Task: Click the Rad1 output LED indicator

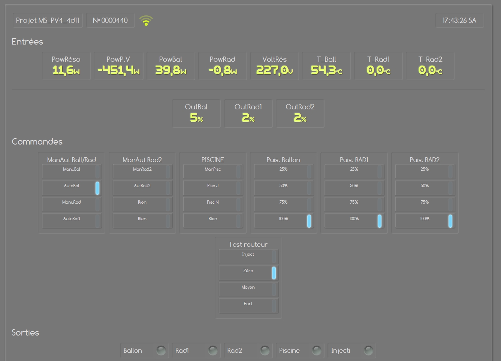Action: tap(213, 351)
